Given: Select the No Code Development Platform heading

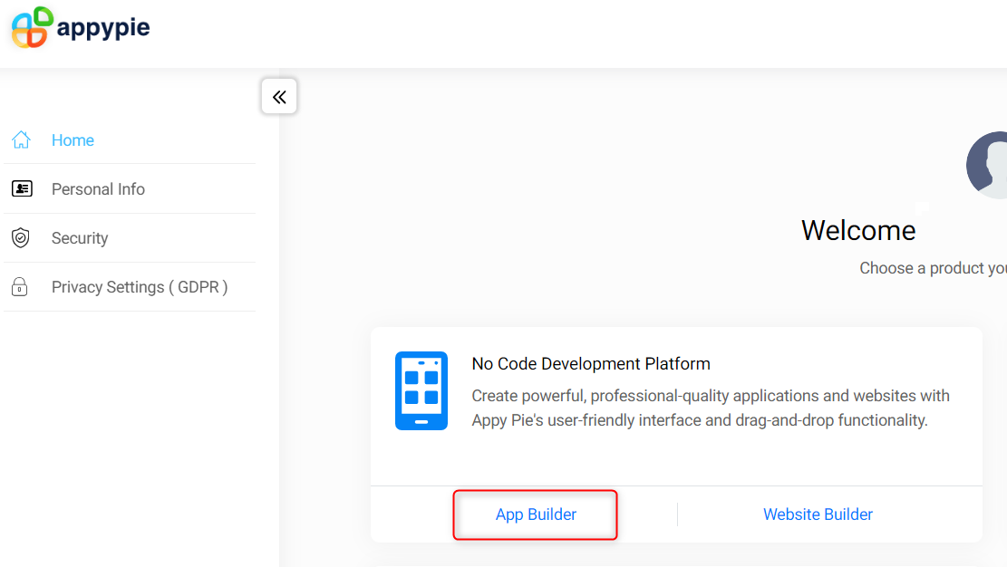Looking at the screenshot, I should click(591, 364).
